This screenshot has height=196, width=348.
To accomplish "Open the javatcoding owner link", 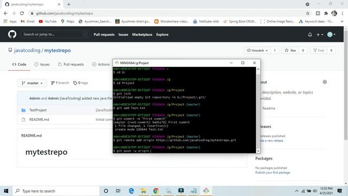I will (x=27, y=51).
